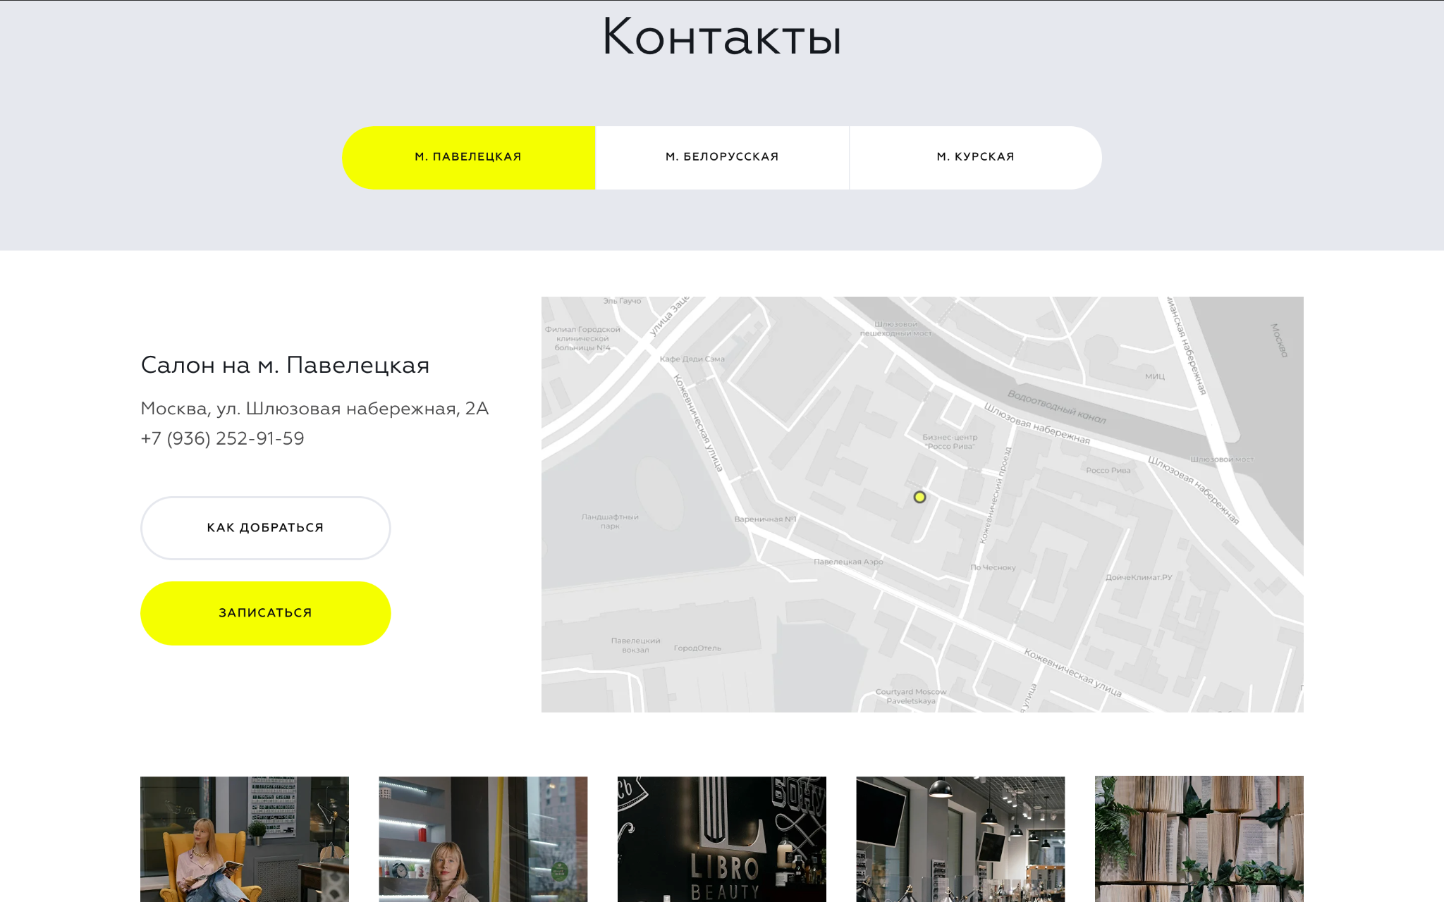1444x902 pixels.
Task: Open the Libro Beauty sign photo
Action: [x=721, y=839]
